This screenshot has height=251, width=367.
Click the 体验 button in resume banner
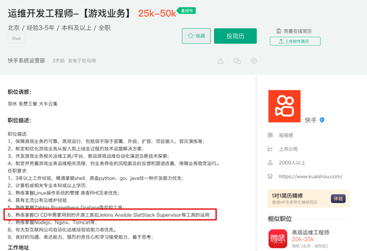[x=338, y=199]
